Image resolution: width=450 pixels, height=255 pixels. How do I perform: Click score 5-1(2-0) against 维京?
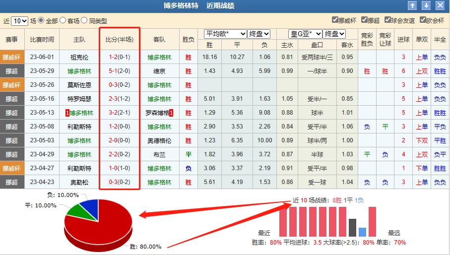click(120, 70)
